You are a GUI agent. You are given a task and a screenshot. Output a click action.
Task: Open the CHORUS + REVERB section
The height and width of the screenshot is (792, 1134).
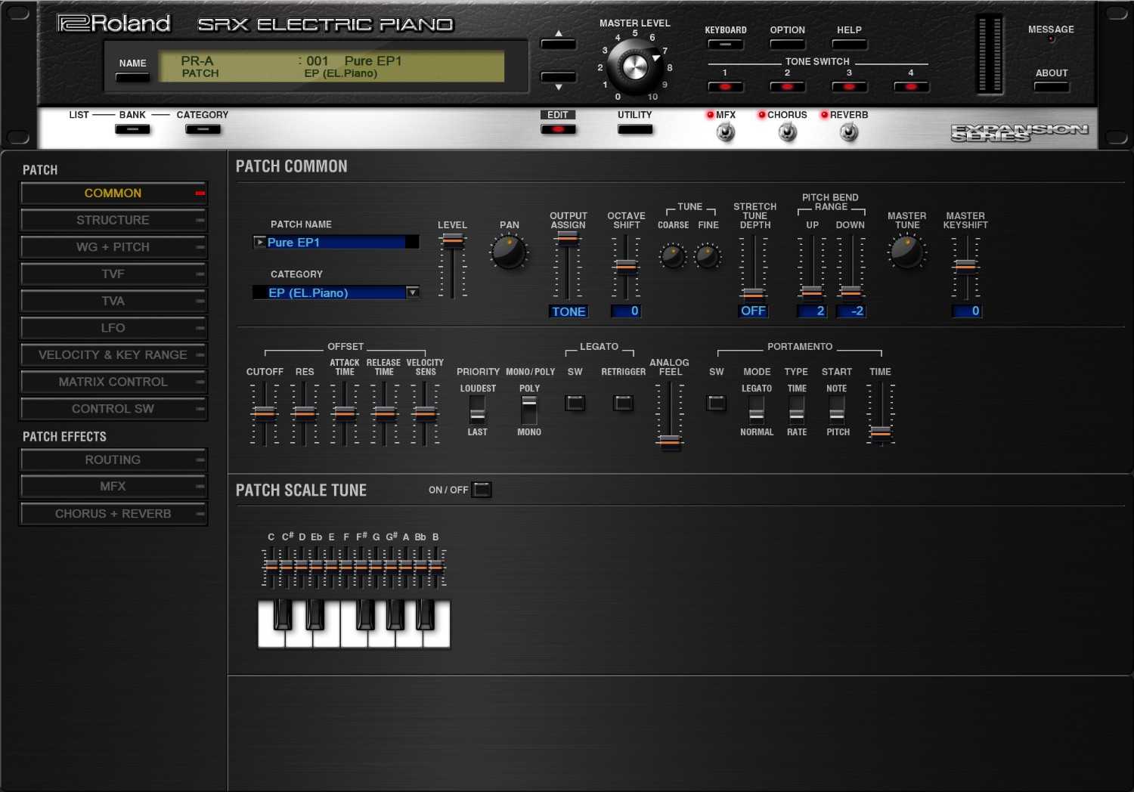(x=113, y=513)
